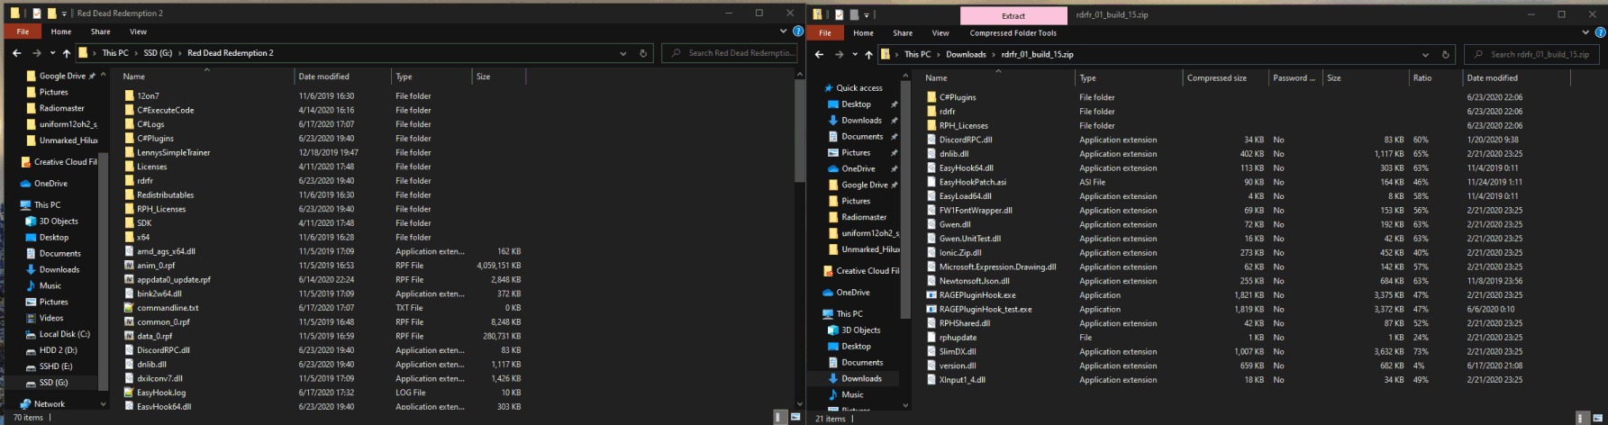Open recent locations dropdown in left window
Screen dimensions: 1608x425
(52, 53)
